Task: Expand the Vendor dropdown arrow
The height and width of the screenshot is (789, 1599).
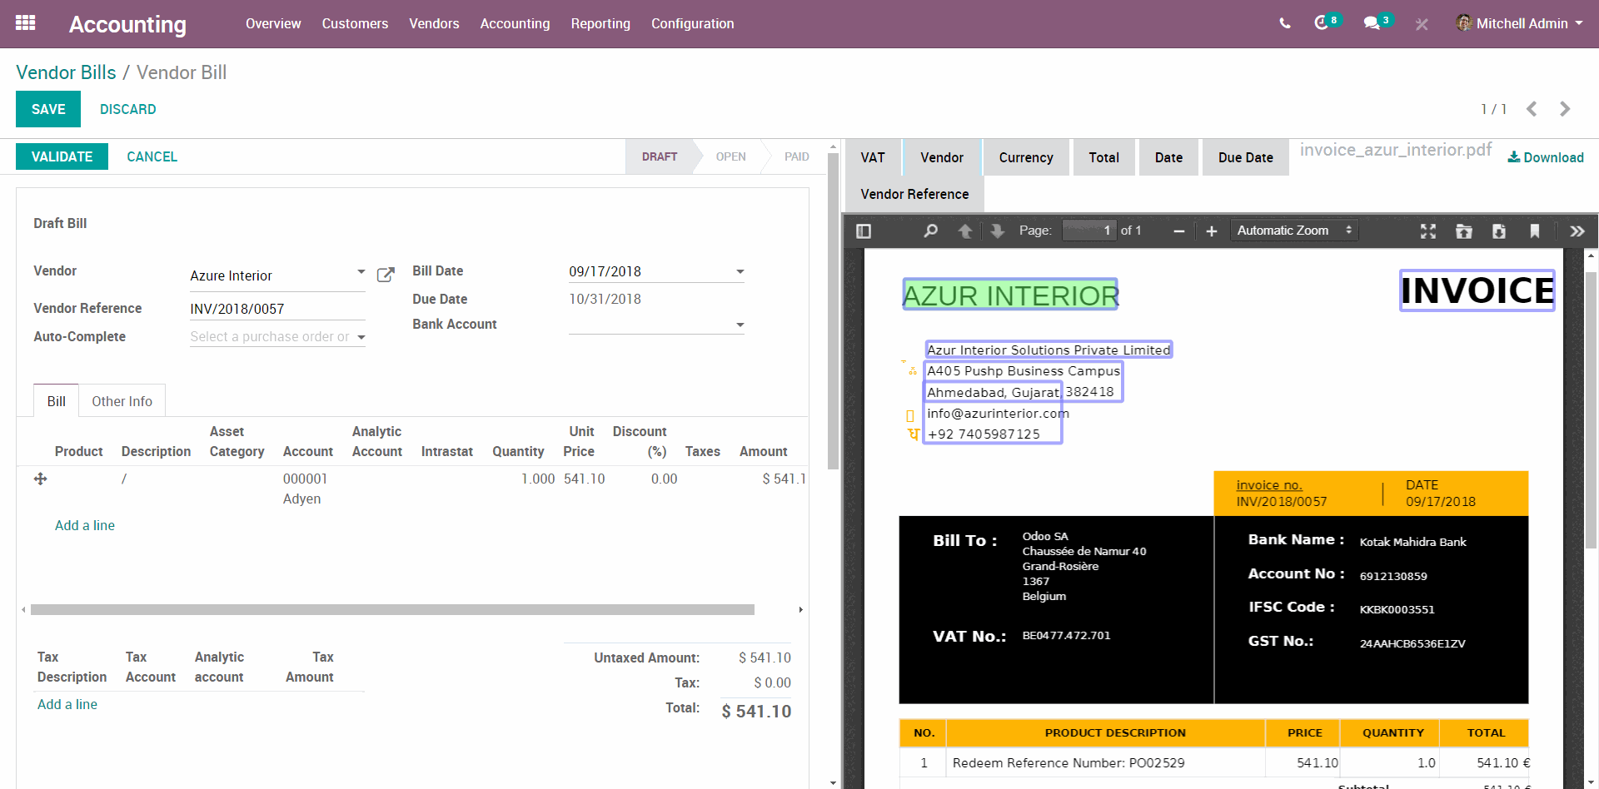Action: click(x=361, y=272)
